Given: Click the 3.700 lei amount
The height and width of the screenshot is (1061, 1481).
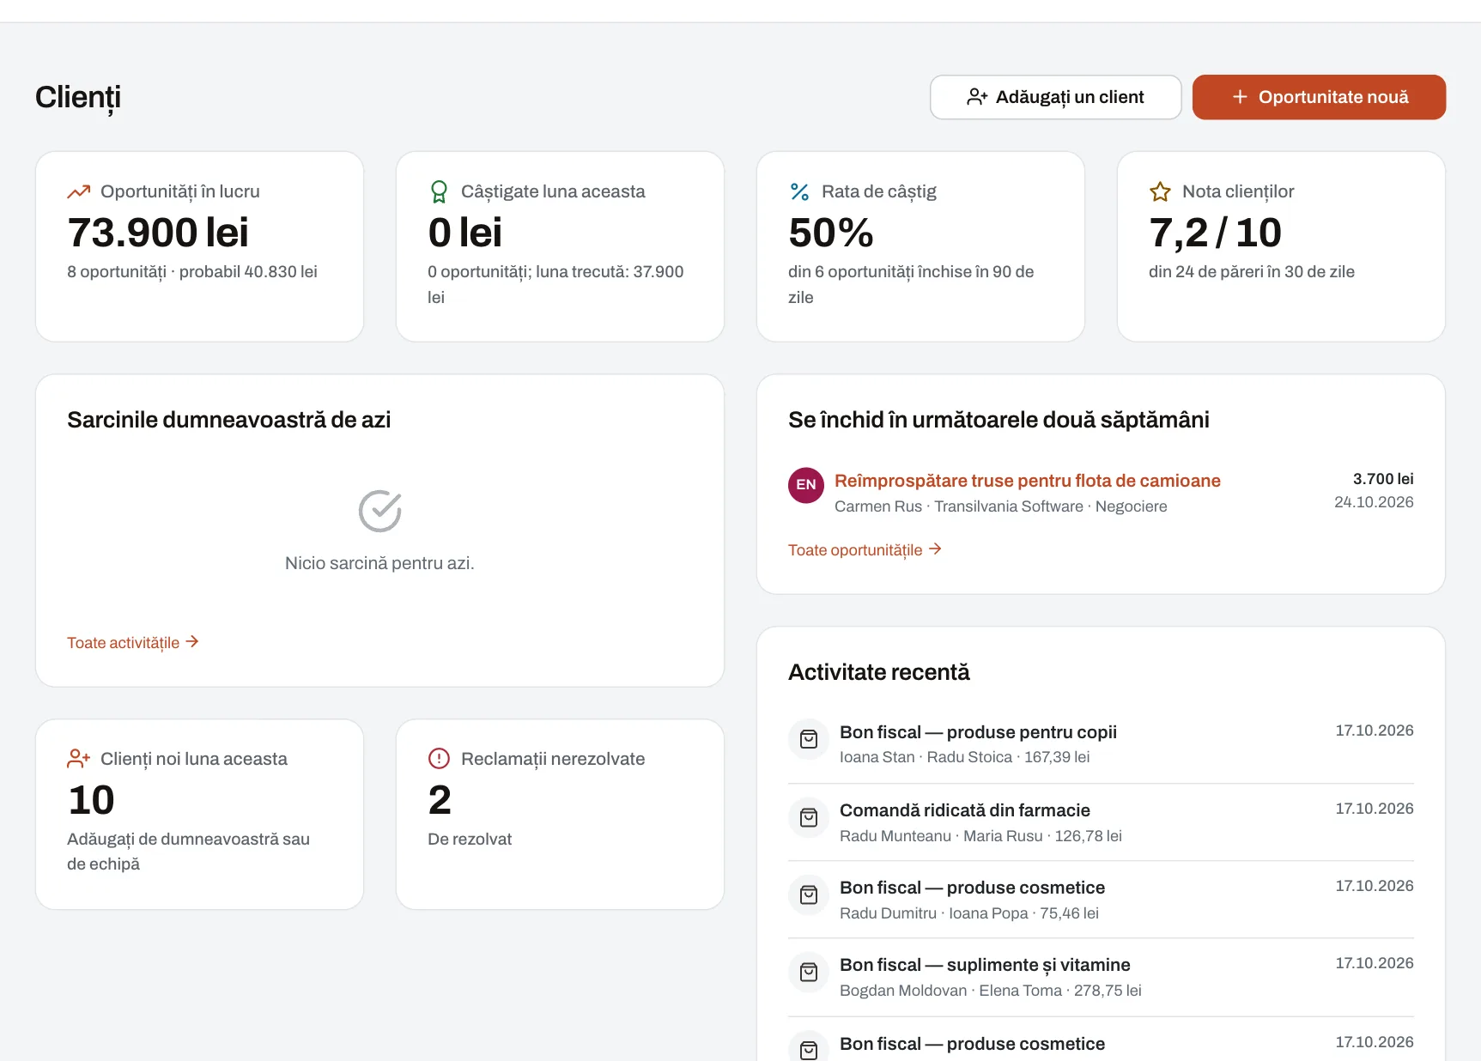Looking at the screenshot, I should click(x=1383, y=479).
